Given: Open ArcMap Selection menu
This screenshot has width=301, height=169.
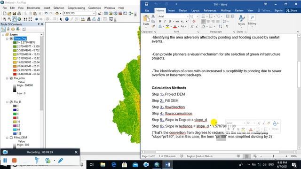Looking at the screenshot, I should [x=58, y=8].
